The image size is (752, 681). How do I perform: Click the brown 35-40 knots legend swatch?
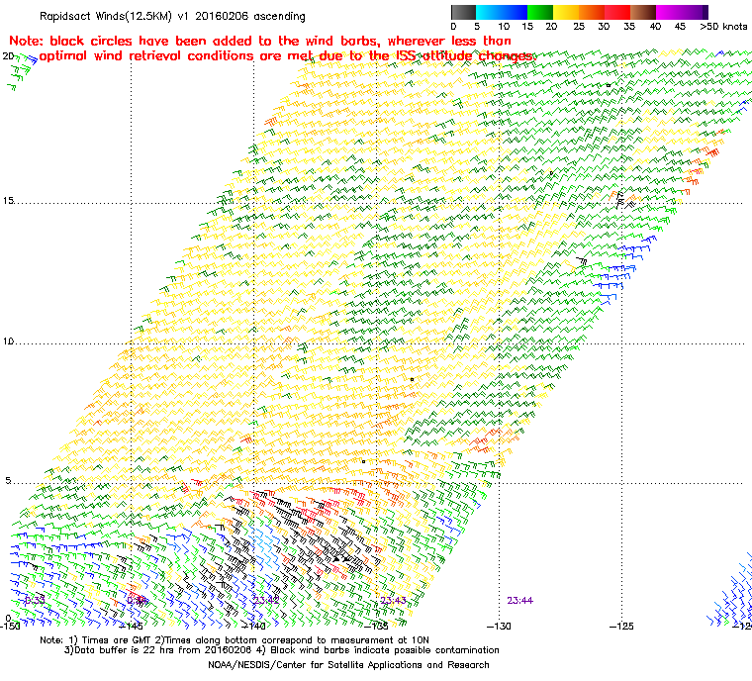tap(643, 12)
